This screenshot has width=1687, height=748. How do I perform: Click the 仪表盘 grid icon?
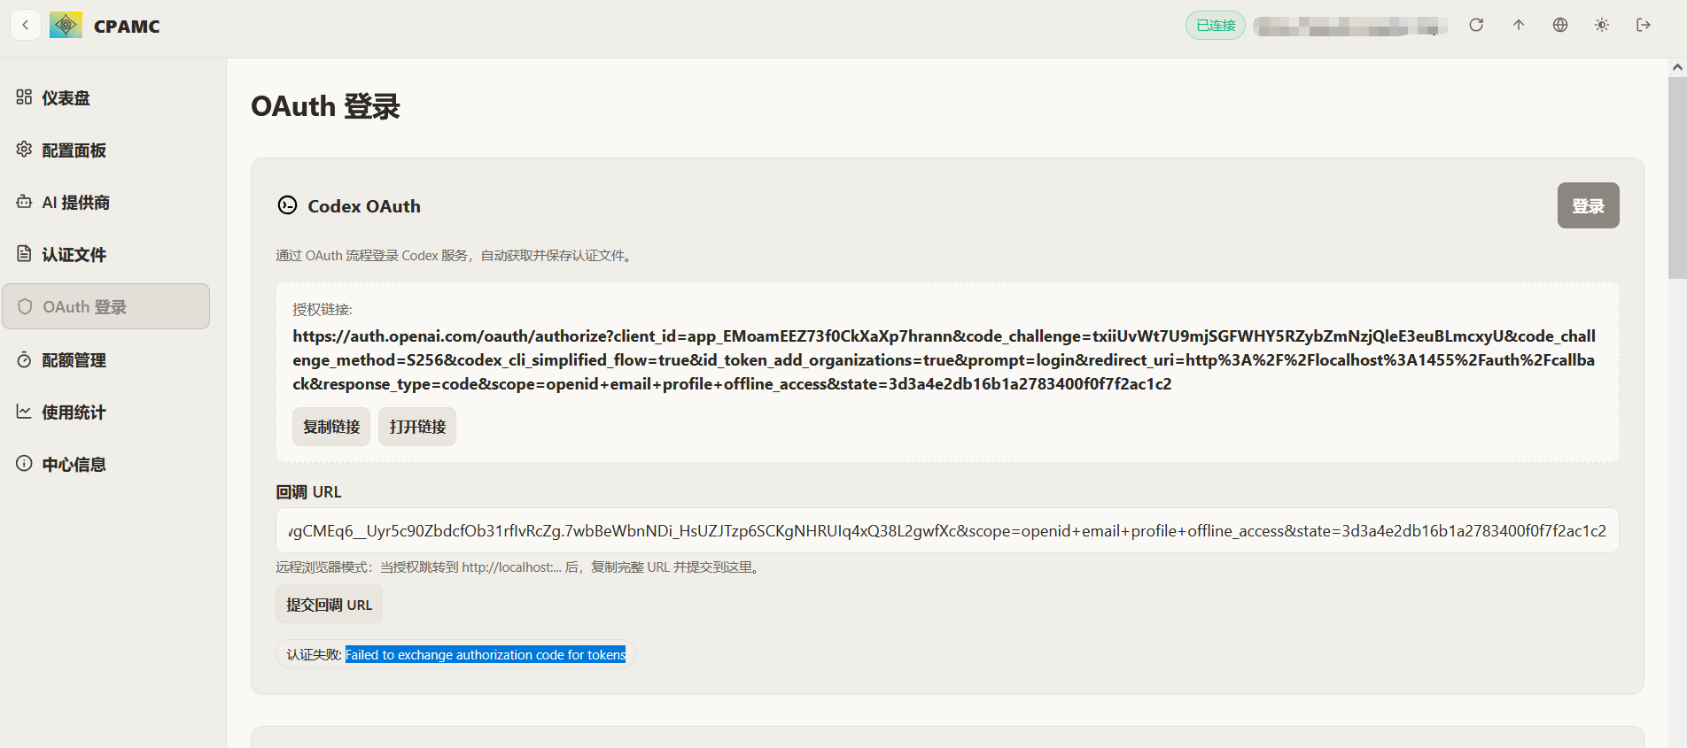tap(24, 96)
